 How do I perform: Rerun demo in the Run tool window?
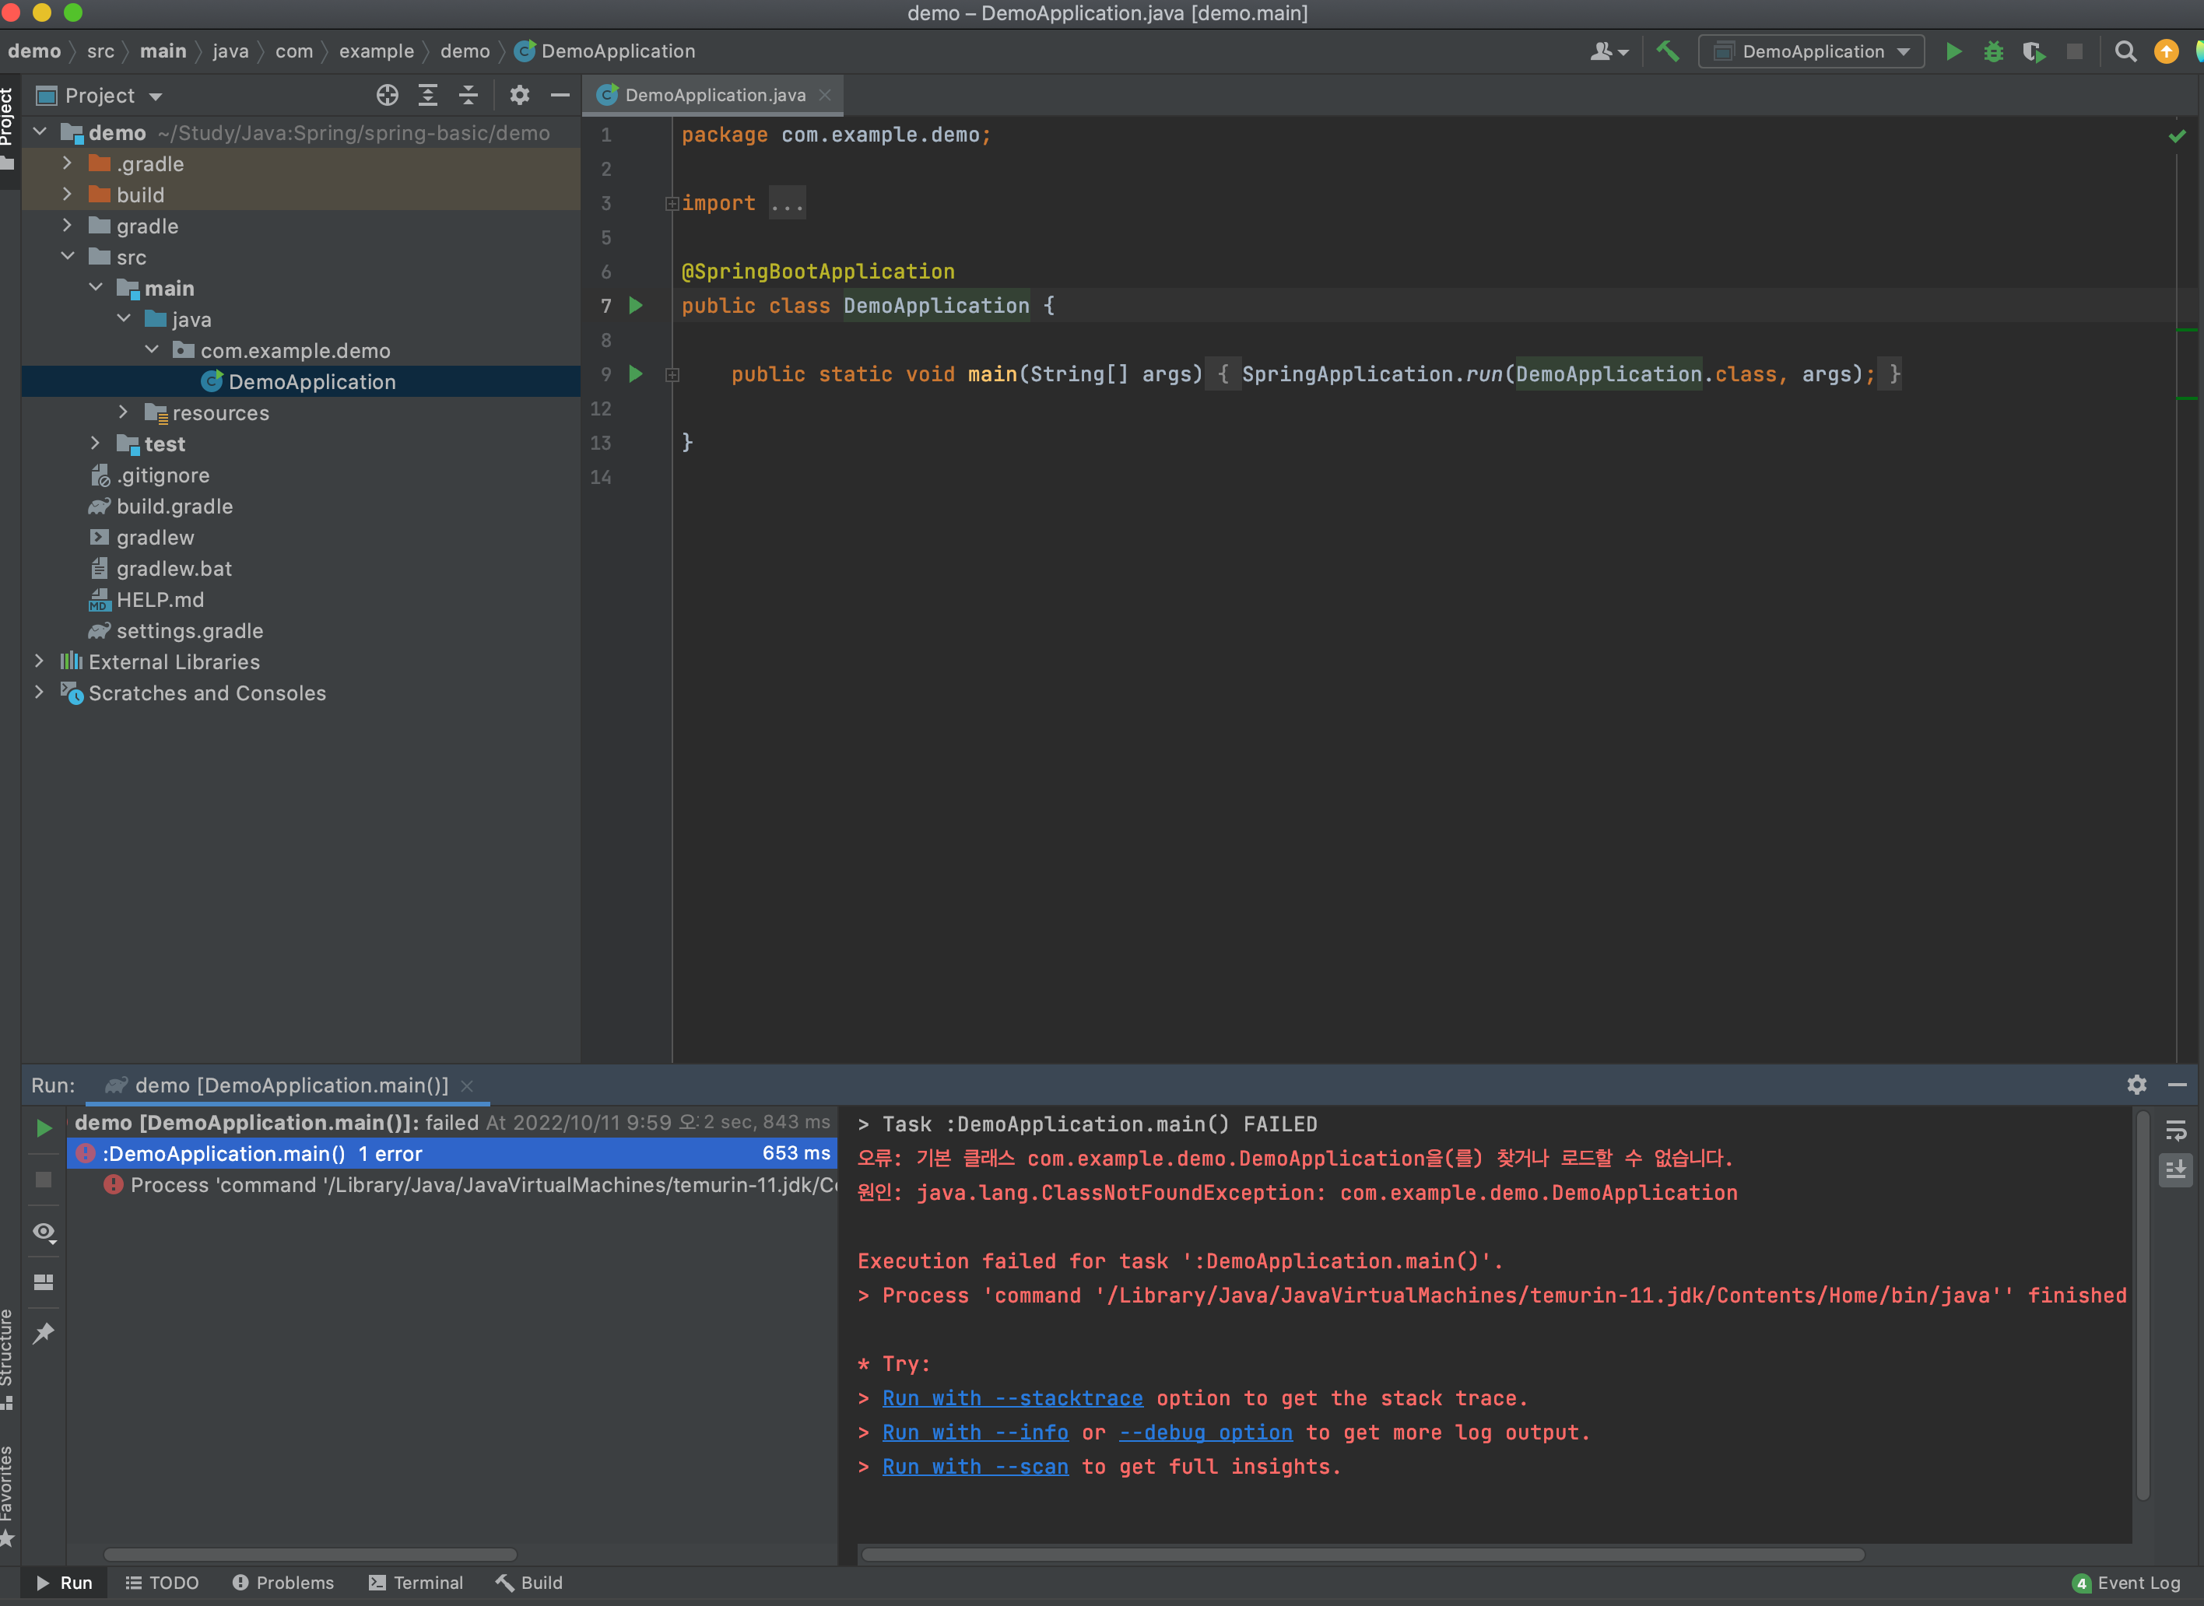coord(44,1129)
